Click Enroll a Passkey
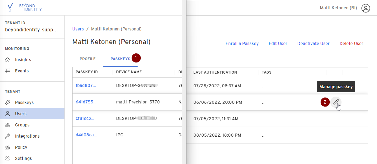This screenshot has width=377, height=164. (x=242, y=44)
